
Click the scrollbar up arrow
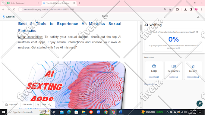[x=141, y=22]
